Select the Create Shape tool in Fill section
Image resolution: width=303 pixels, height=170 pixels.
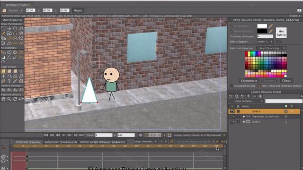coord(9,52)
